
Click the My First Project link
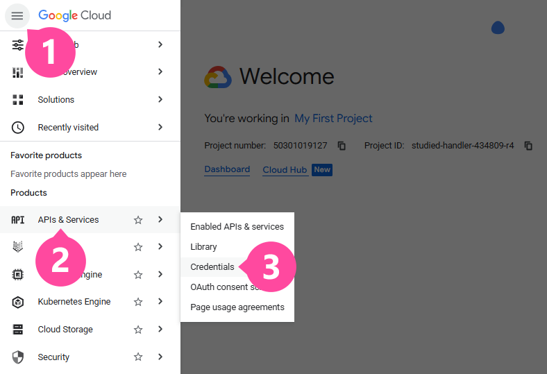coord(333,119)
